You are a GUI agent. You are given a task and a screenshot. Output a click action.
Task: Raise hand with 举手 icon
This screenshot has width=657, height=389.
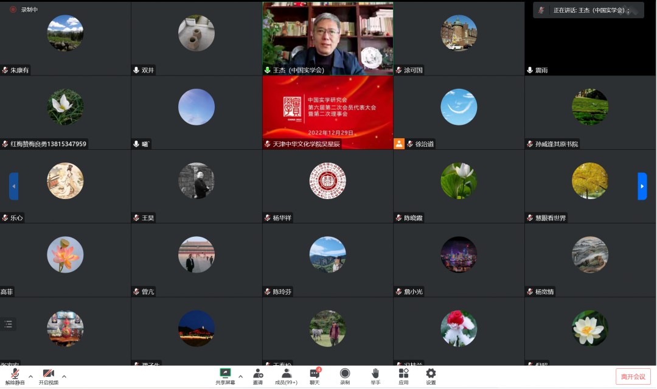coord(375,376)
